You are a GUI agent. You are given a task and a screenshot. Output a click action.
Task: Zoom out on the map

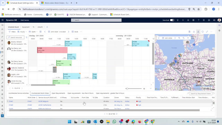(183, 38)
